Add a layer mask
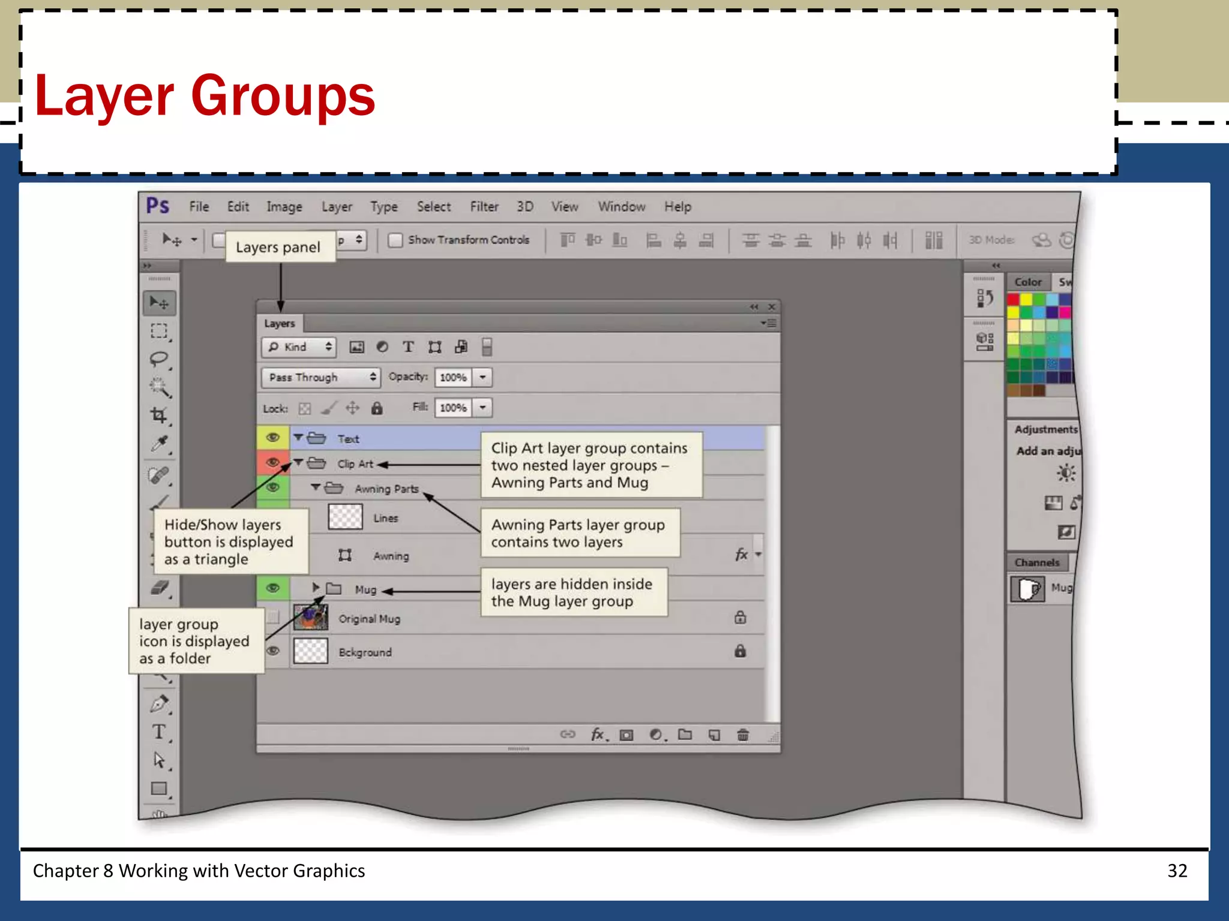Screen dimensions: 1229x921 point(626,735)
